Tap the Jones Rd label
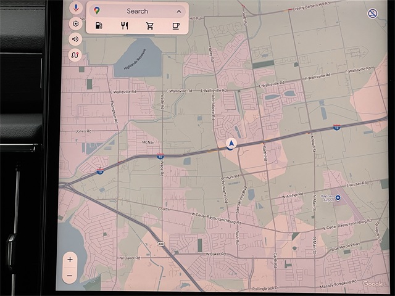Image resolution: width=395 pixels, height=296 pixels. click(84, 131)
